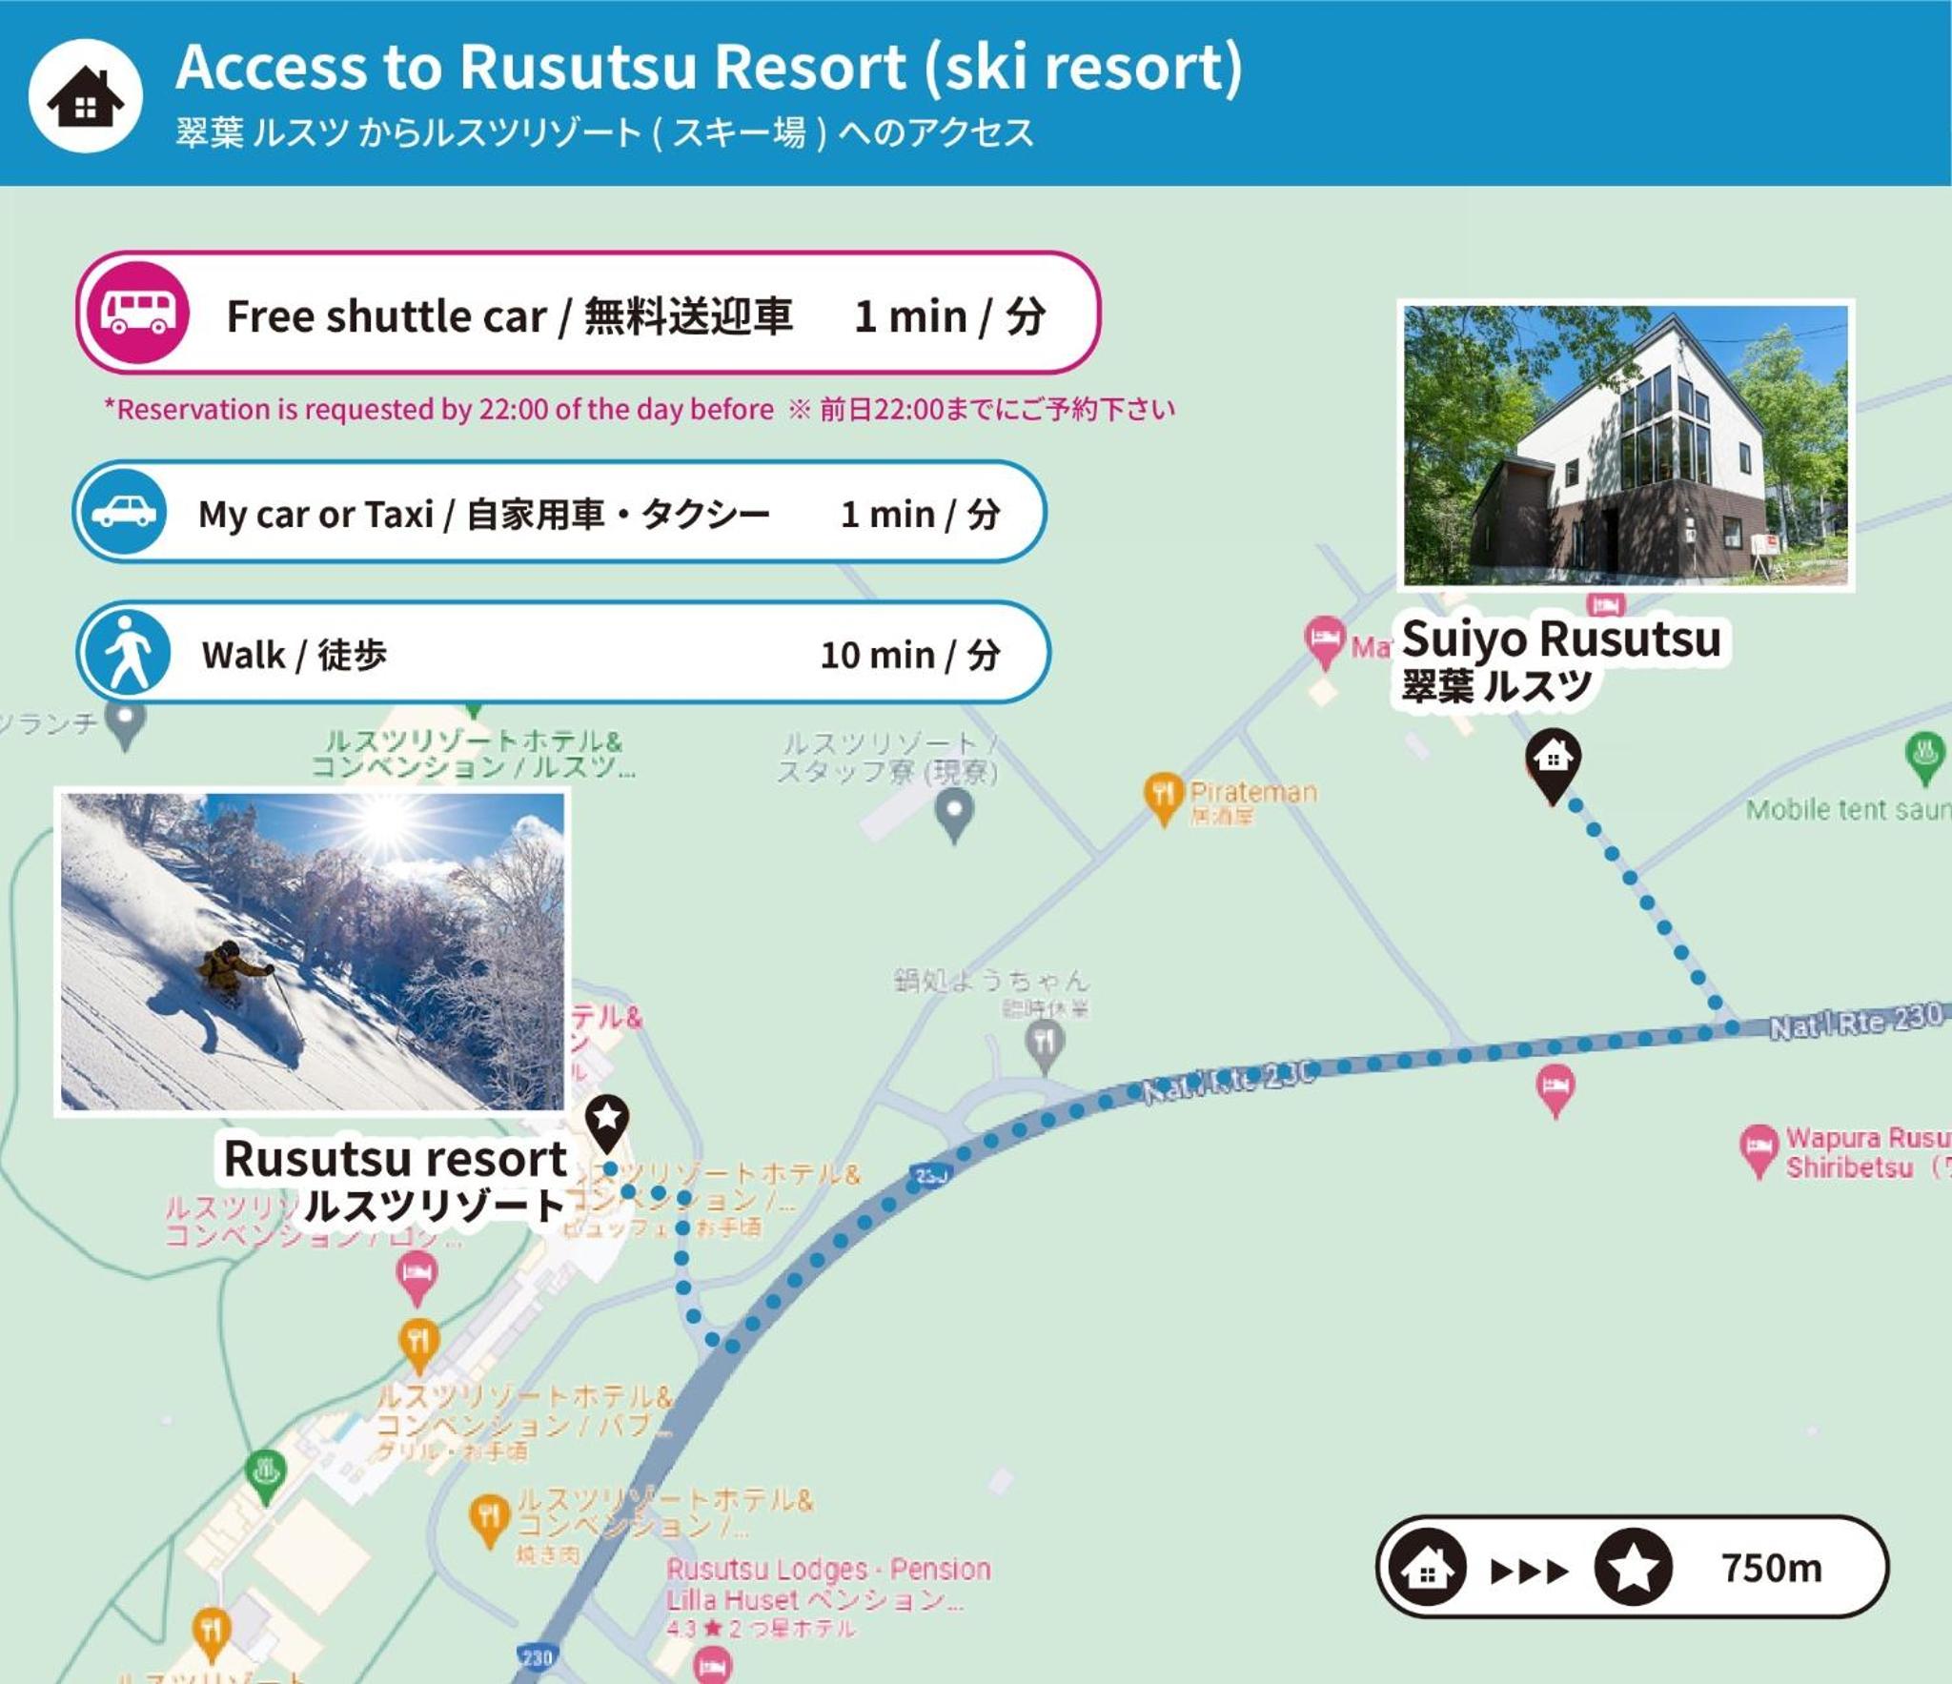1952x1684 pixels.
Task: Click the "Rusutsu resort" place label
Action: [396, 1159]
